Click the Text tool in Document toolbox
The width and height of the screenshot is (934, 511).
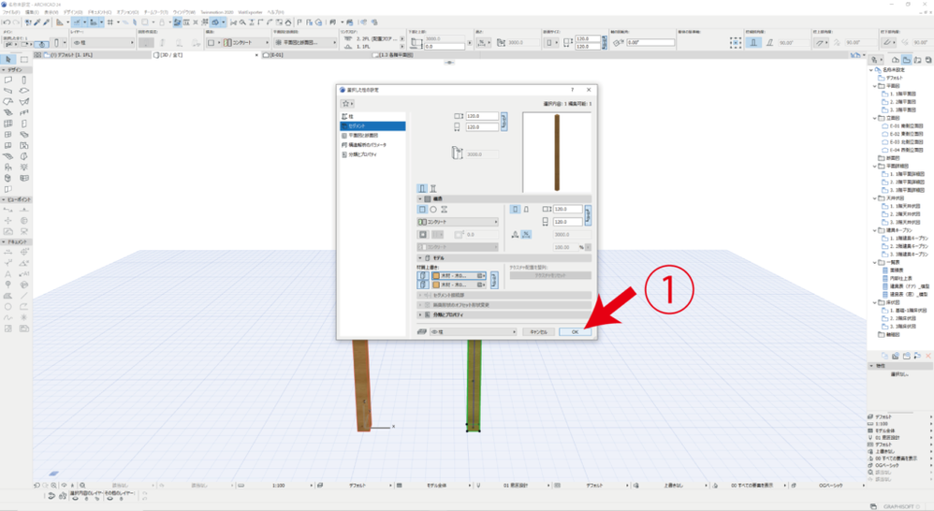point(8,272)
